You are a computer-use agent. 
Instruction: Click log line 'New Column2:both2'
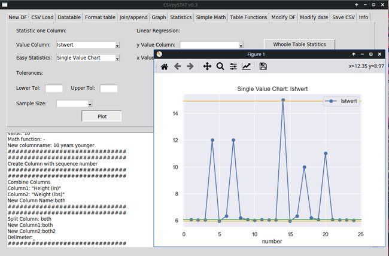[x=32, y=231]
